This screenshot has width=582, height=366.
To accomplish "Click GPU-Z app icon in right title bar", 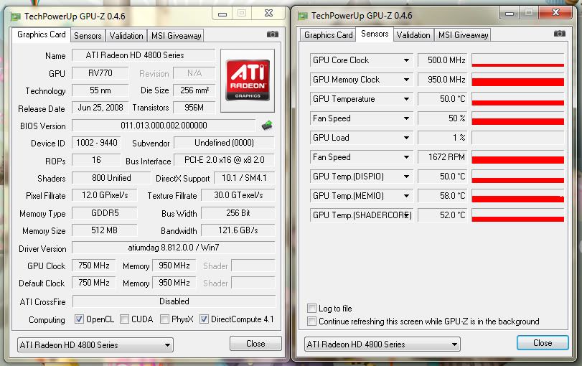I will pyautogui.click(x=303, y=16).
